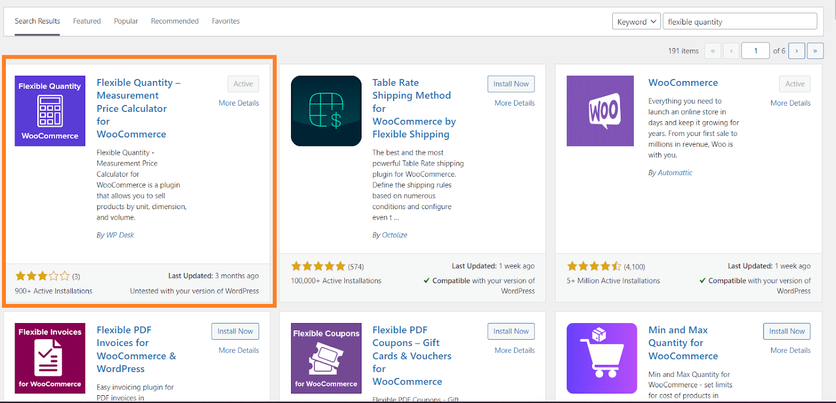The image size is (836, 403).
Task: Click the plugin search field with flexible quantity
Action: click(740, 21)
